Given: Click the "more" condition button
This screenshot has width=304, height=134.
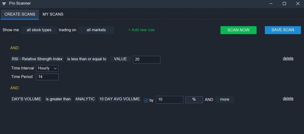Looking at the screenshot, I should click(225, 100).
